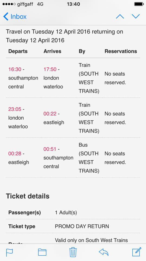The image size is (146, 261).
Task: Tap the battery indicator in status bar
Action: [x=139, y=4]
